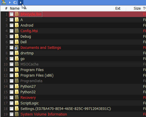Click the # column header
Image resolution: width=146 pixels, height=117 pixels.
[x=6, y=8]
